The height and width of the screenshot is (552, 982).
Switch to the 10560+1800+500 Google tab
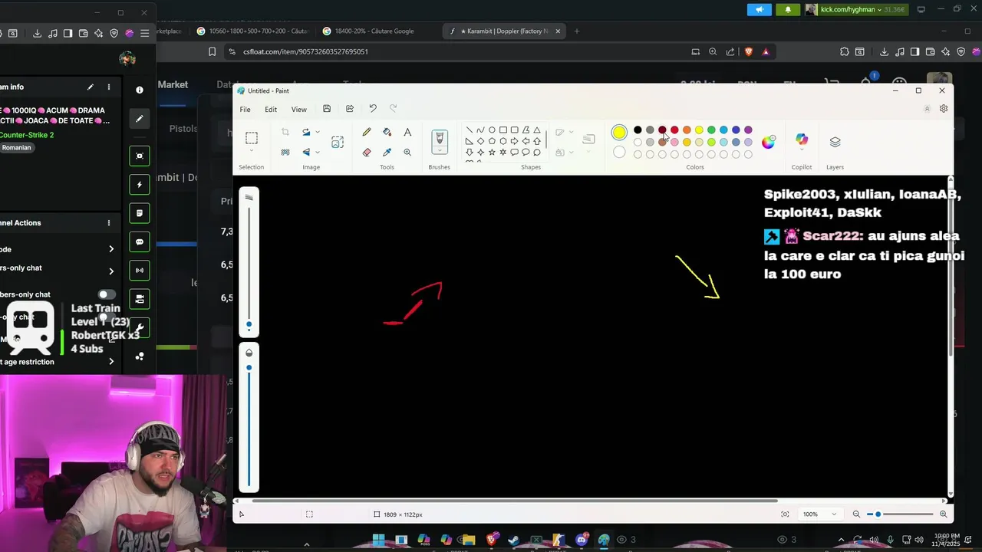pos(253,31)
